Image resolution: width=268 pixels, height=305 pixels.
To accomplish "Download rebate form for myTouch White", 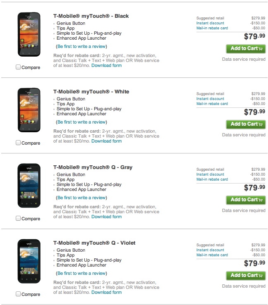I will tap(106, 141).
